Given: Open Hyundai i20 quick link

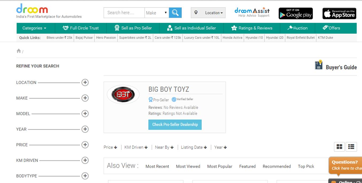Looking at the screenshot, I should click(x=275, y=38).
